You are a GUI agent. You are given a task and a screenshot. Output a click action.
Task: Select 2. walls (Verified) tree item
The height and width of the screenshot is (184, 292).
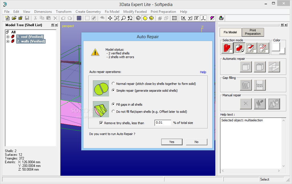pyautogui.click(x=31, y=41)
